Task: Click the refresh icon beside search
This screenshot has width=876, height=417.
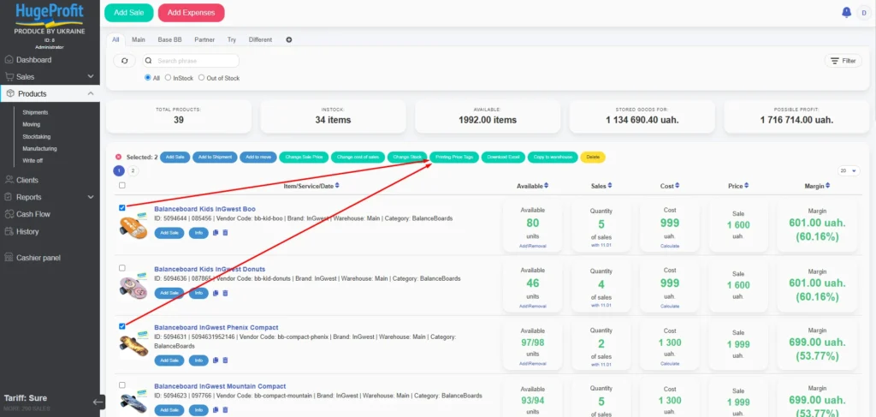Action: click(x=125, y=61)
